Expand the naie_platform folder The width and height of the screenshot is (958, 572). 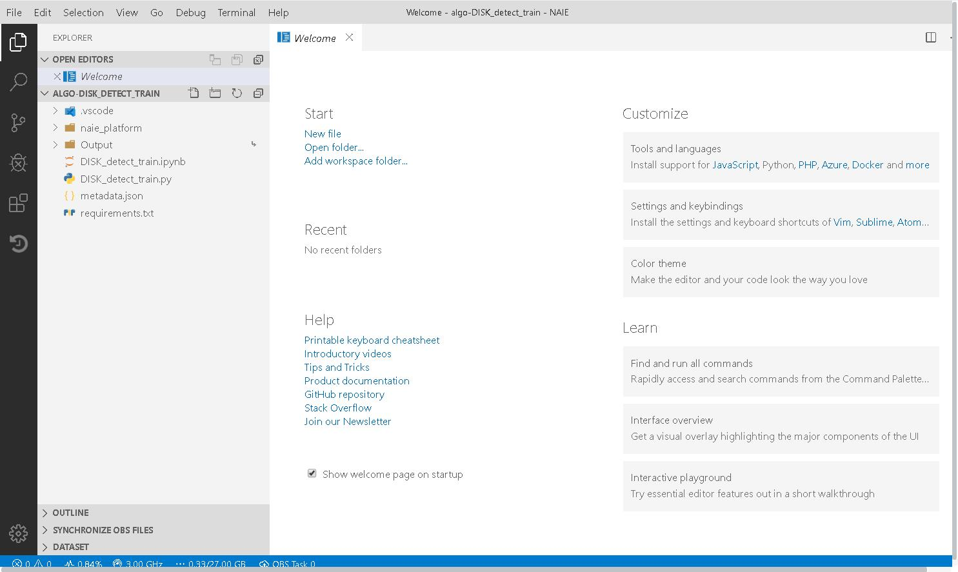(x=55, y=128)
